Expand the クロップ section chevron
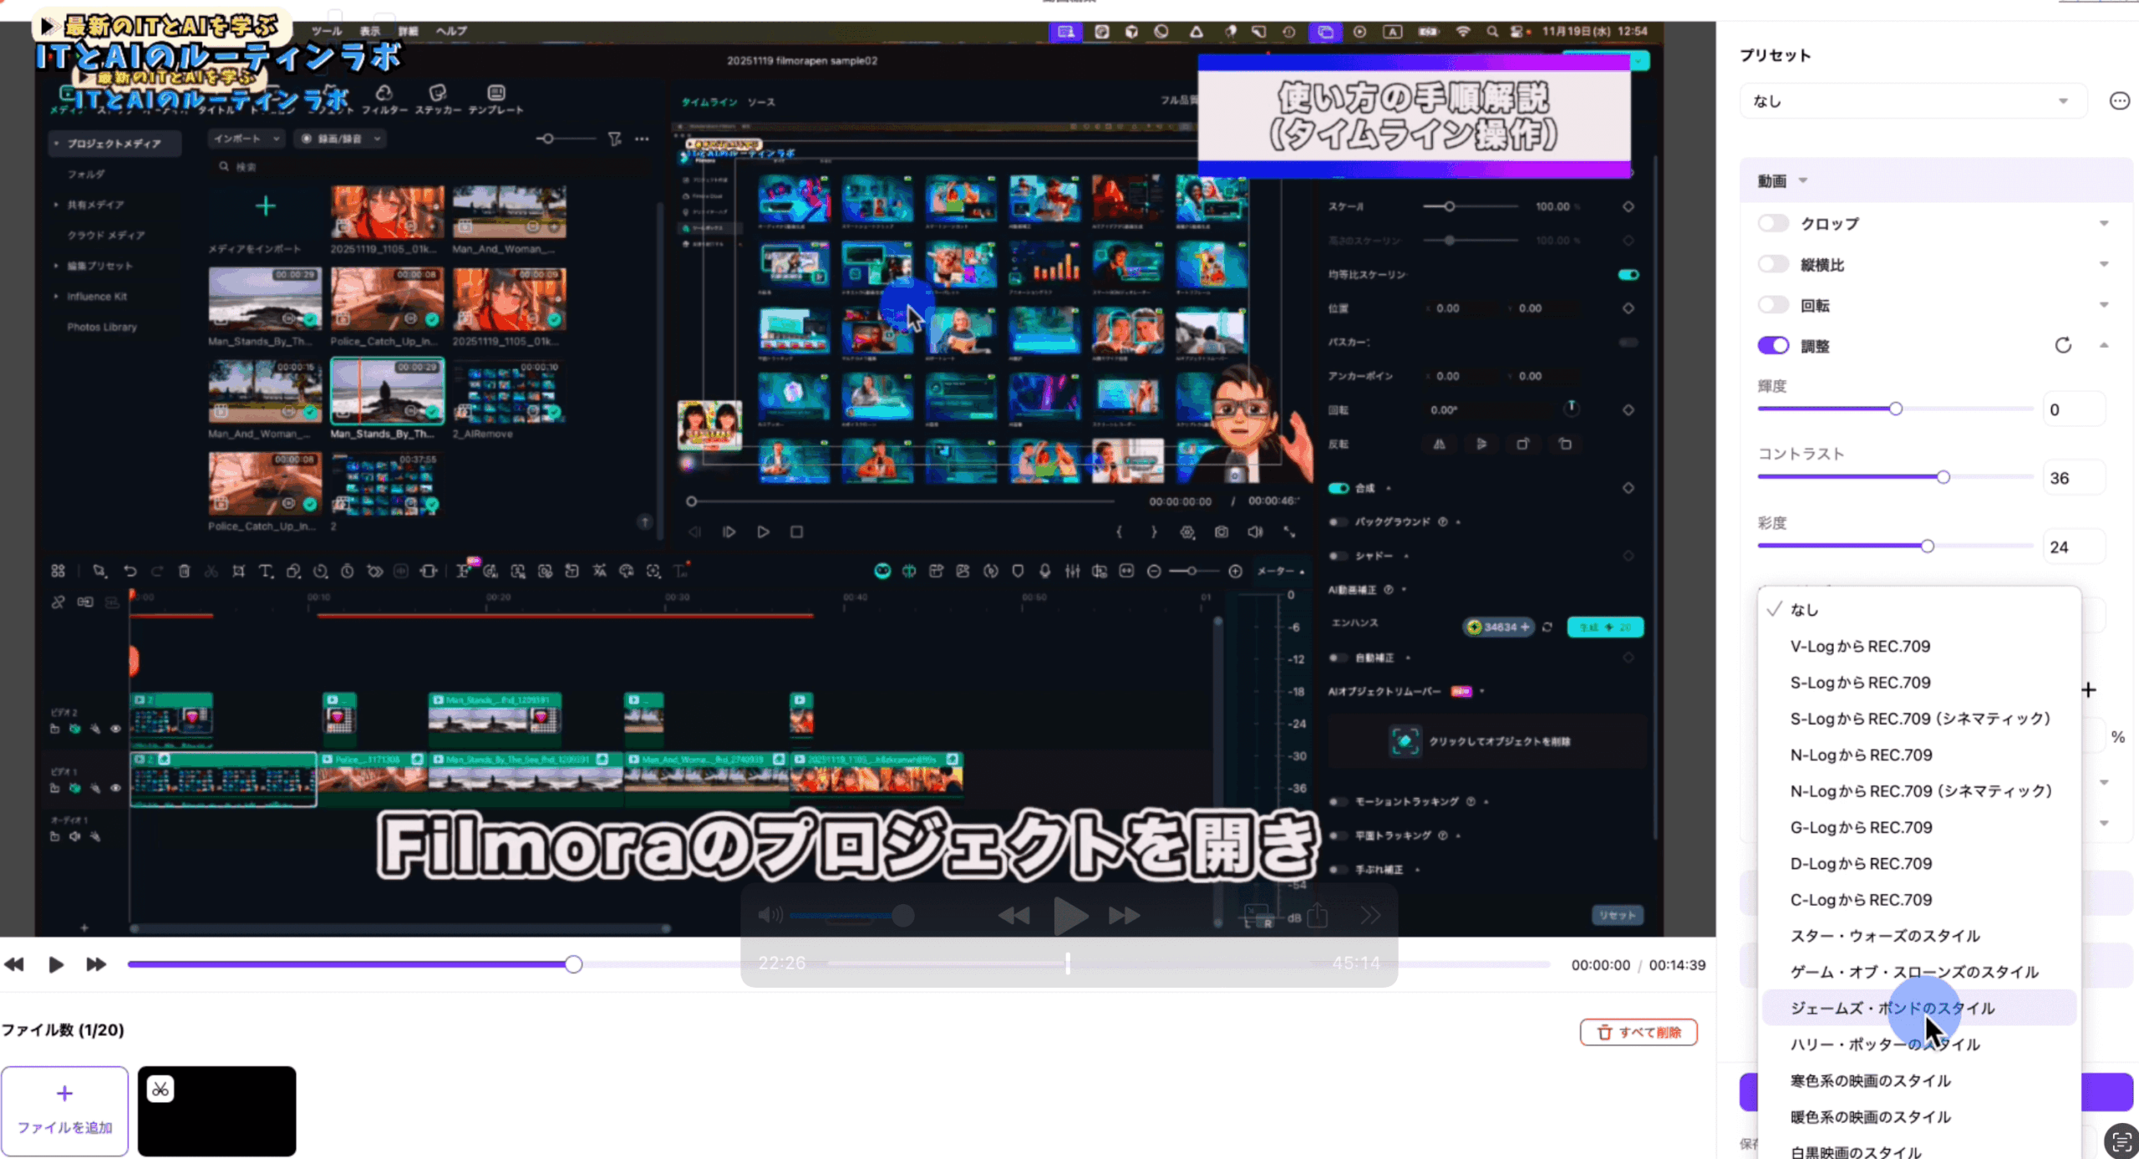 (x=2105, y=222)
